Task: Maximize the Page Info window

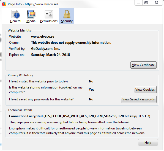Action: (146, 3)
